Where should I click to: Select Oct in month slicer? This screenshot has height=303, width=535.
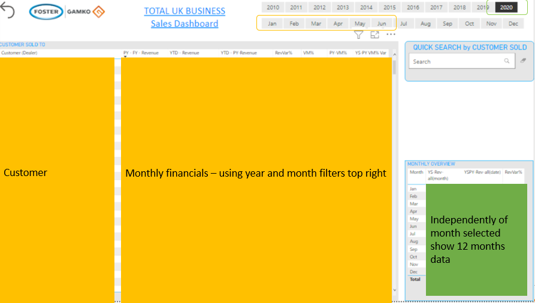coord(470,23)
